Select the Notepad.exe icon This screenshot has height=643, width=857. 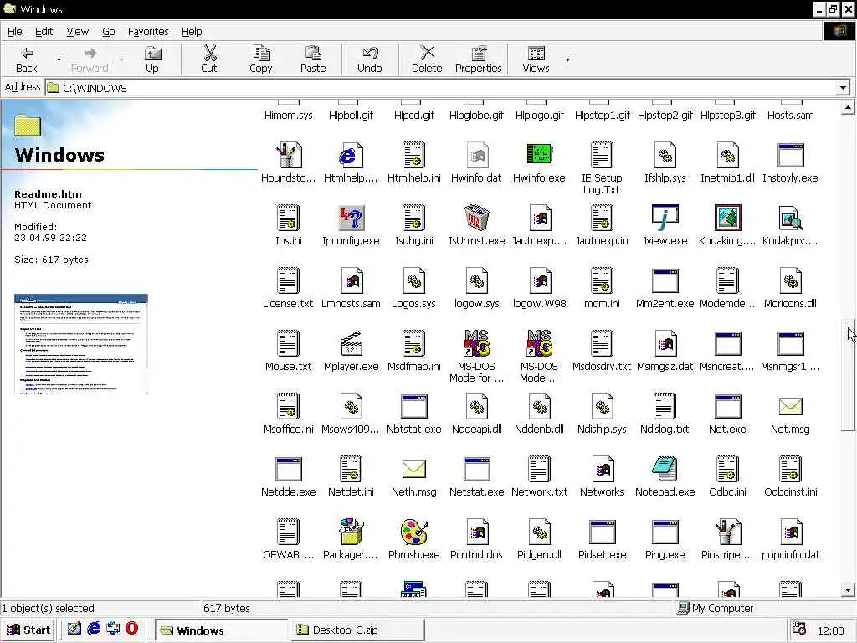(665, 469)
